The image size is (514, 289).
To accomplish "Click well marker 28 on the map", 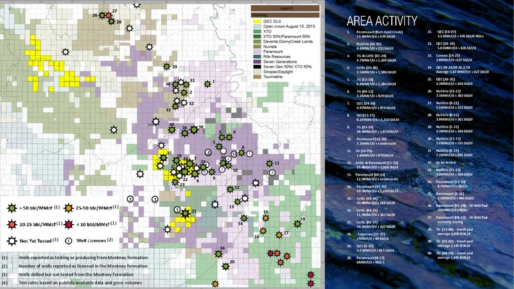I will [x=111, y=22].
